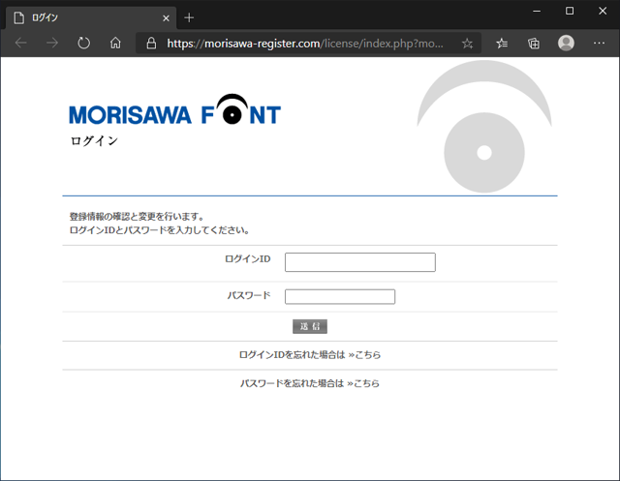Click the browser forward arrow
This screenshot has height=481, width=620.
point(51,43)
